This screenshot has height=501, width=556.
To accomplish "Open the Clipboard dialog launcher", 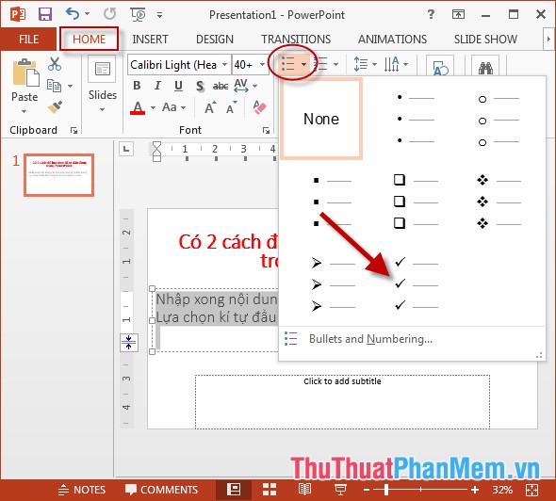I will (x=74, y=130).
